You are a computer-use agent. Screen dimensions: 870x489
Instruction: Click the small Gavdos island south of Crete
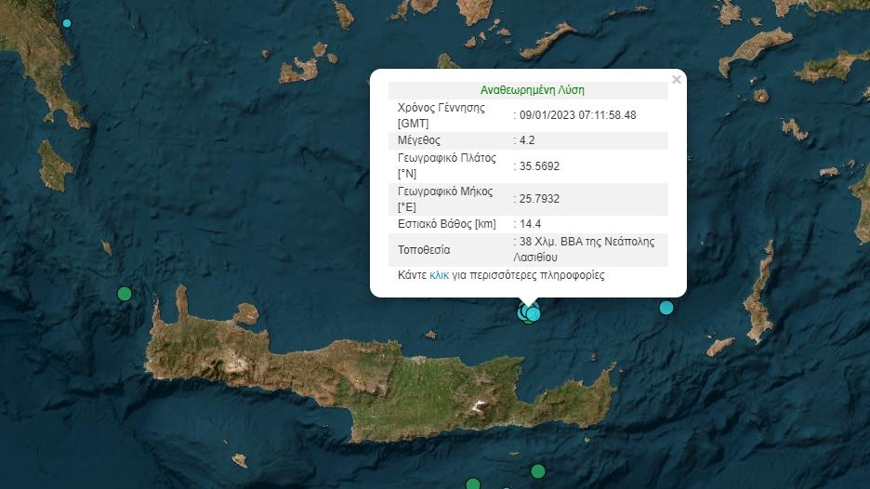click(x=239, y=460)
